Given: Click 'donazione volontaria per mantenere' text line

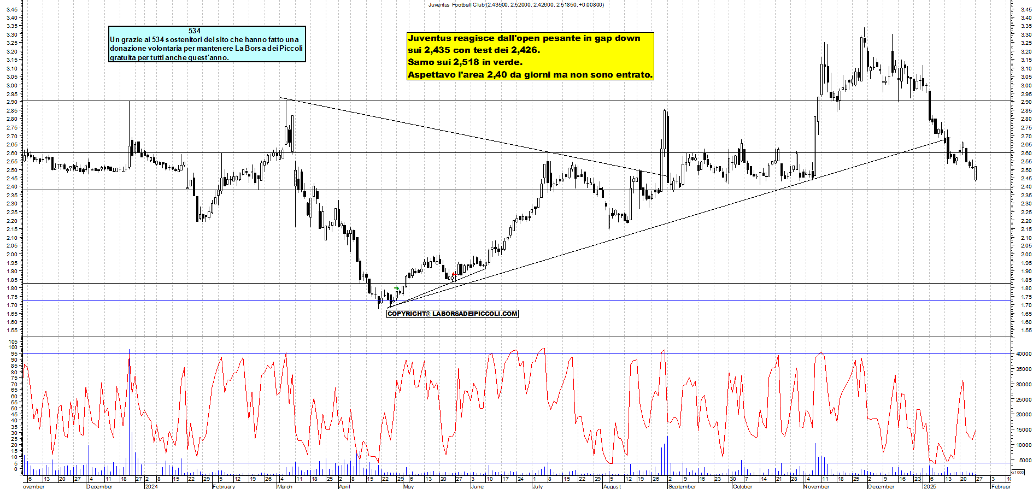Looking at the screenshot, I should coord(206,48).
